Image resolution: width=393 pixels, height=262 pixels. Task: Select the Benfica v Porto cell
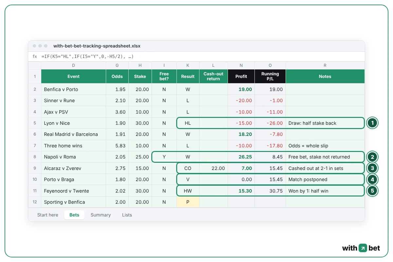pos(73,89)
